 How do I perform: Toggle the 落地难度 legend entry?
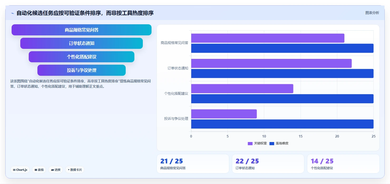tap(279, 143)
